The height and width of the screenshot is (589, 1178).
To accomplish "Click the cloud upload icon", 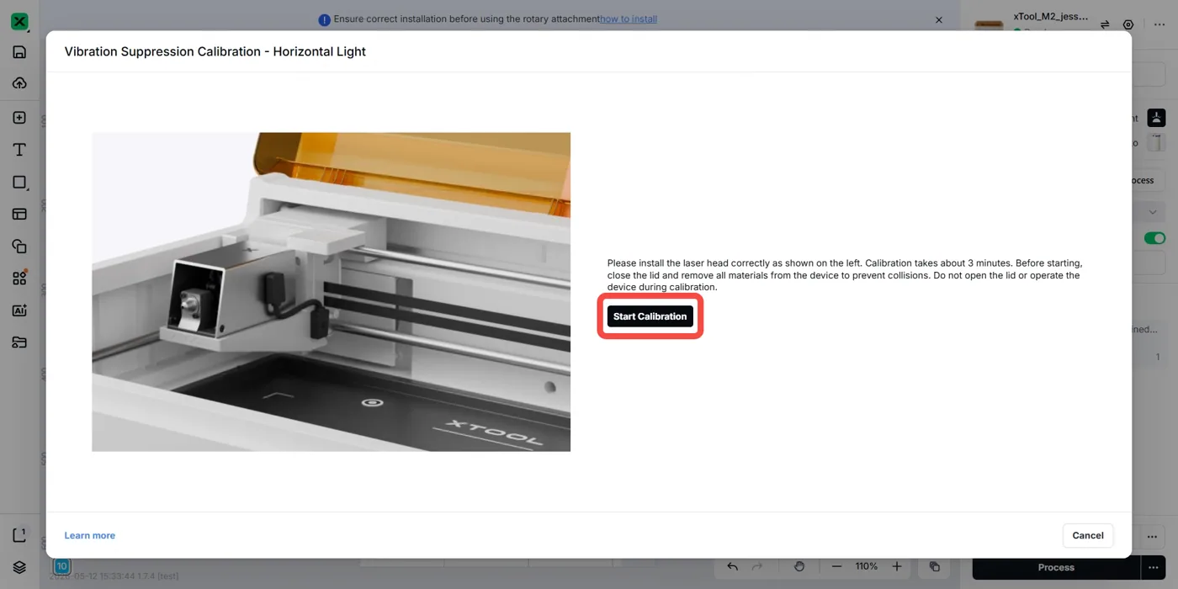I will point(19,82).
